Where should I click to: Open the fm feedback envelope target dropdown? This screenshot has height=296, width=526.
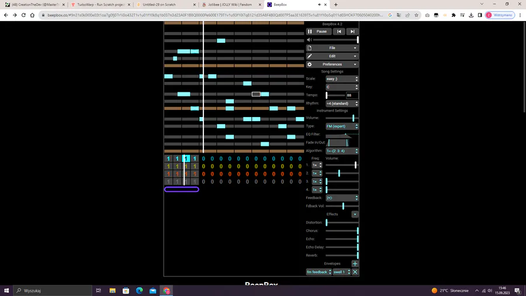pos(319,272)
